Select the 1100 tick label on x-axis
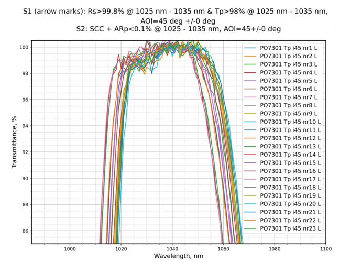340x262 pixels. [325, 248]
